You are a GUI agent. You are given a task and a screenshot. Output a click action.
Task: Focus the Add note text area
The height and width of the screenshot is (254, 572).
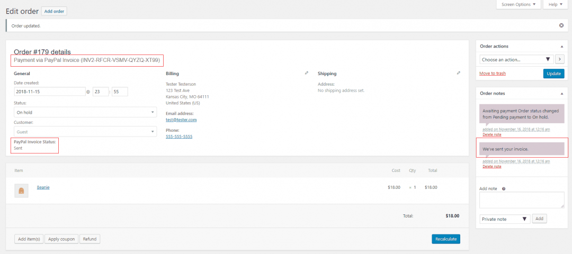tap(522, 200)
